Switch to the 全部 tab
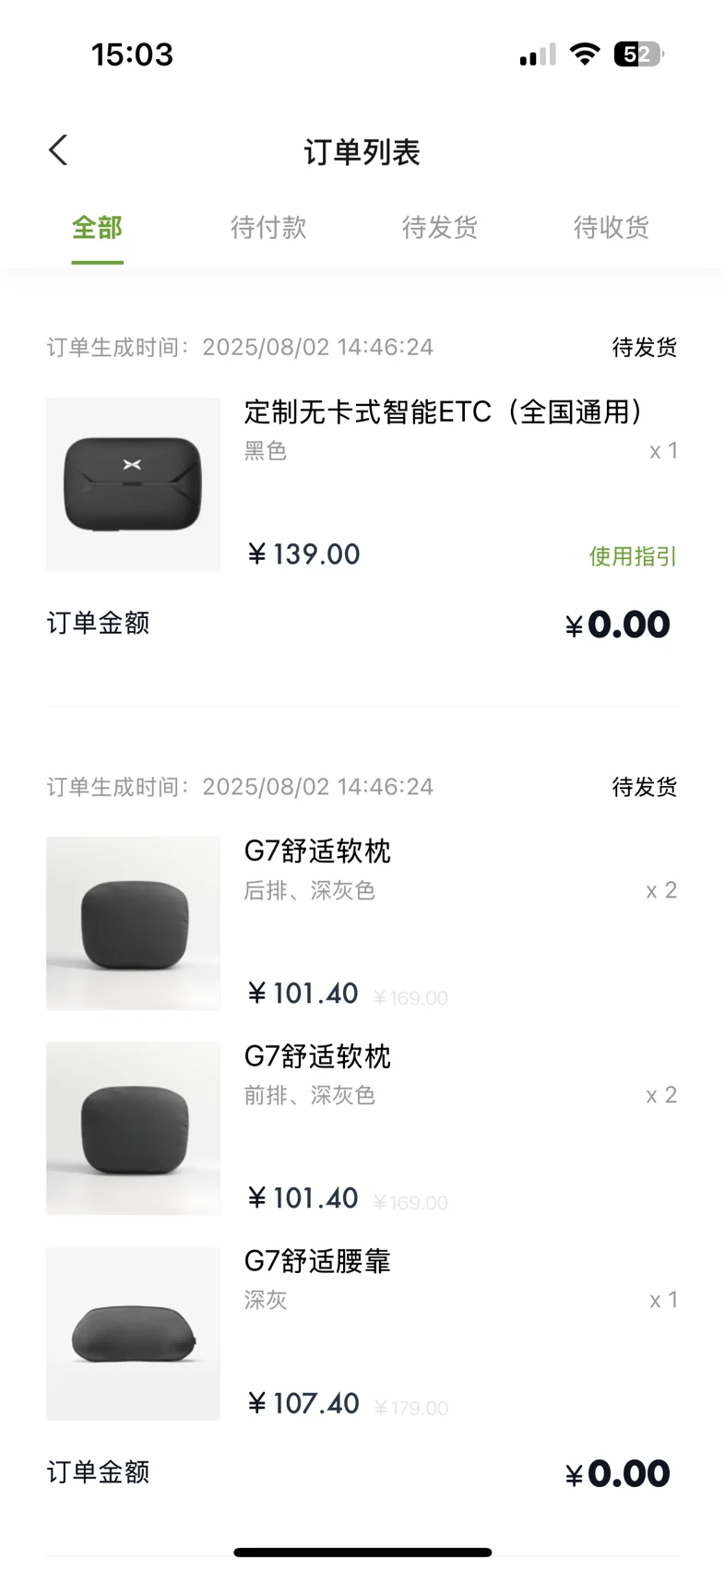This screenshot has height=1572, width=725. [97, 228]
